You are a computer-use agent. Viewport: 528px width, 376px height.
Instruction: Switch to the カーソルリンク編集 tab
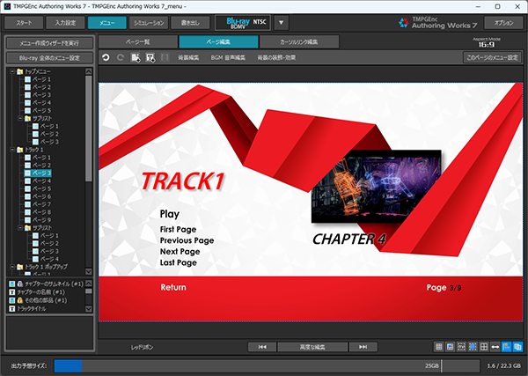pyautogui.click(x=299, y=41)
